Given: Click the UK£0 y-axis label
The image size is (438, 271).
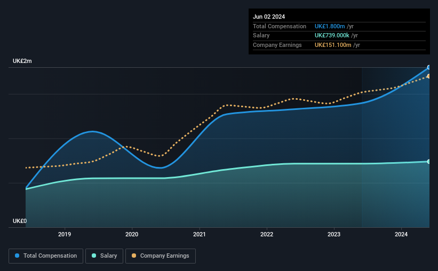Looking at the screenshot, I should (x=20, y=221).
